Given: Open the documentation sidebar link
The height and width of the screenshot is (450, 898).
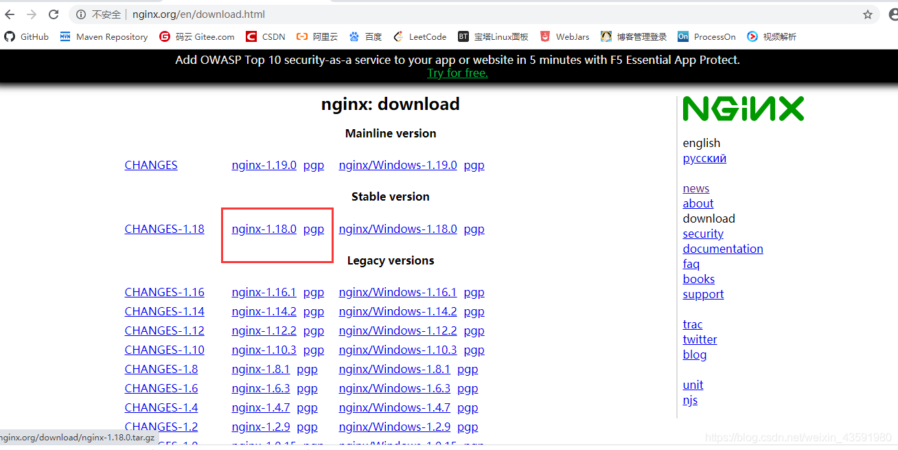Looking at the screenshot, I should tap(723, 249).
